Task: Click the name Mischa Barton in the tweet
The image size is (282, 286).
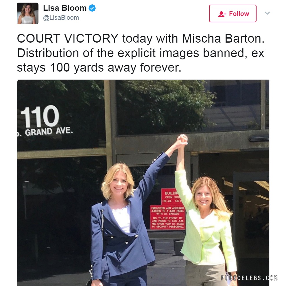Action: point(223,39)
